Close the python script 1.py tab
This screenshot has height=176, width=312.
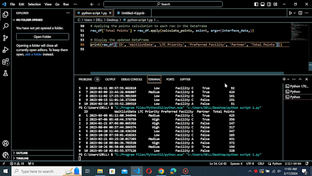(110, 13)
